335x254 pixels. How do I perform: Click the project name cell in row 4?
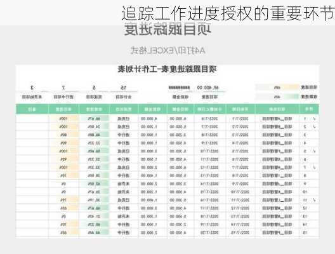[277, 143]
